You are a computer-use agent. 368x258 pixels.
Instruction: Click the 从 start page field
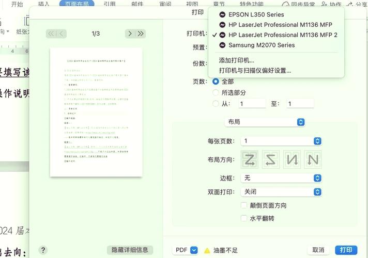(x=252, y=104)
